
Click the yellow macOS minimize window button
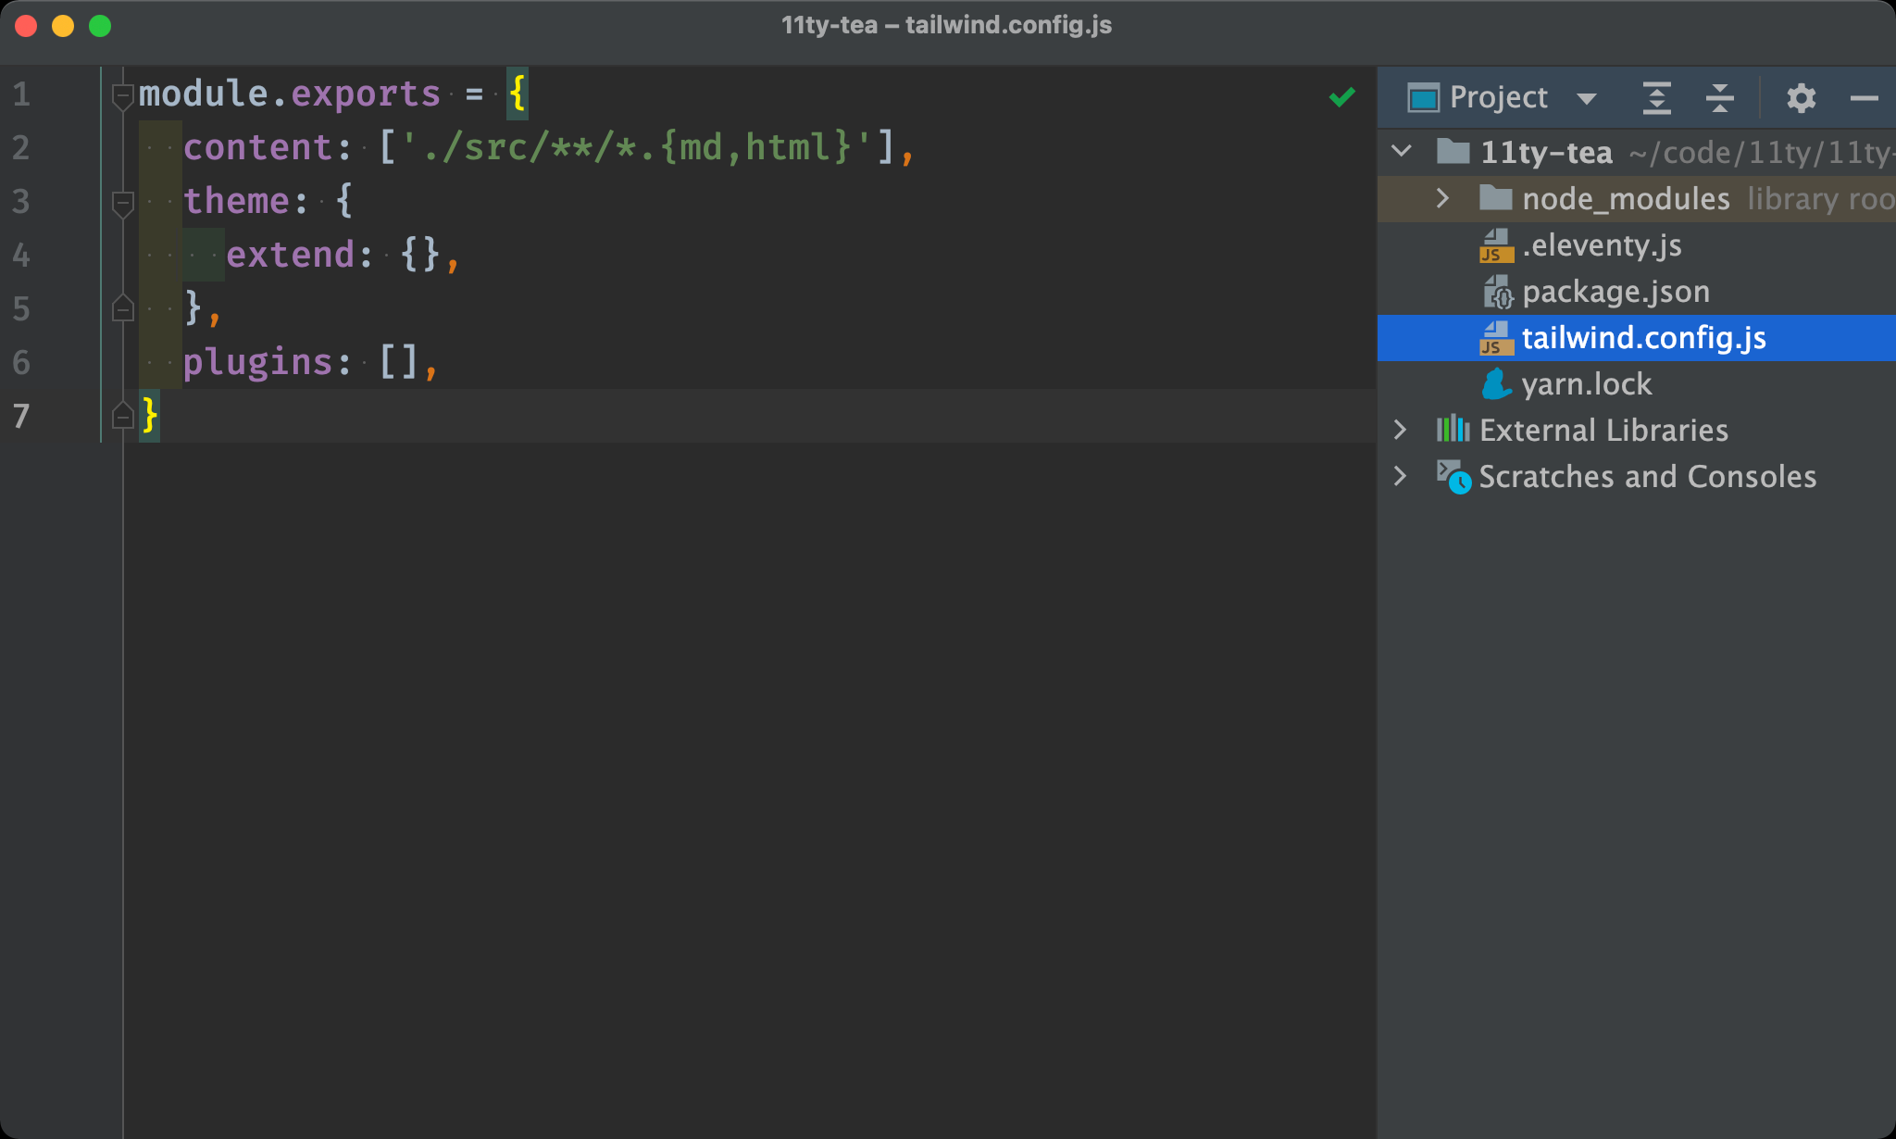click(x=63, y=26)
